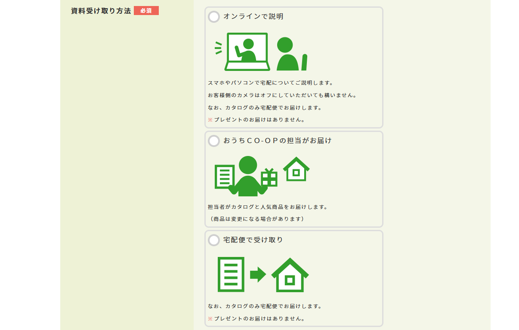Select the オンラインで説明 radio button

click(213, 18)
